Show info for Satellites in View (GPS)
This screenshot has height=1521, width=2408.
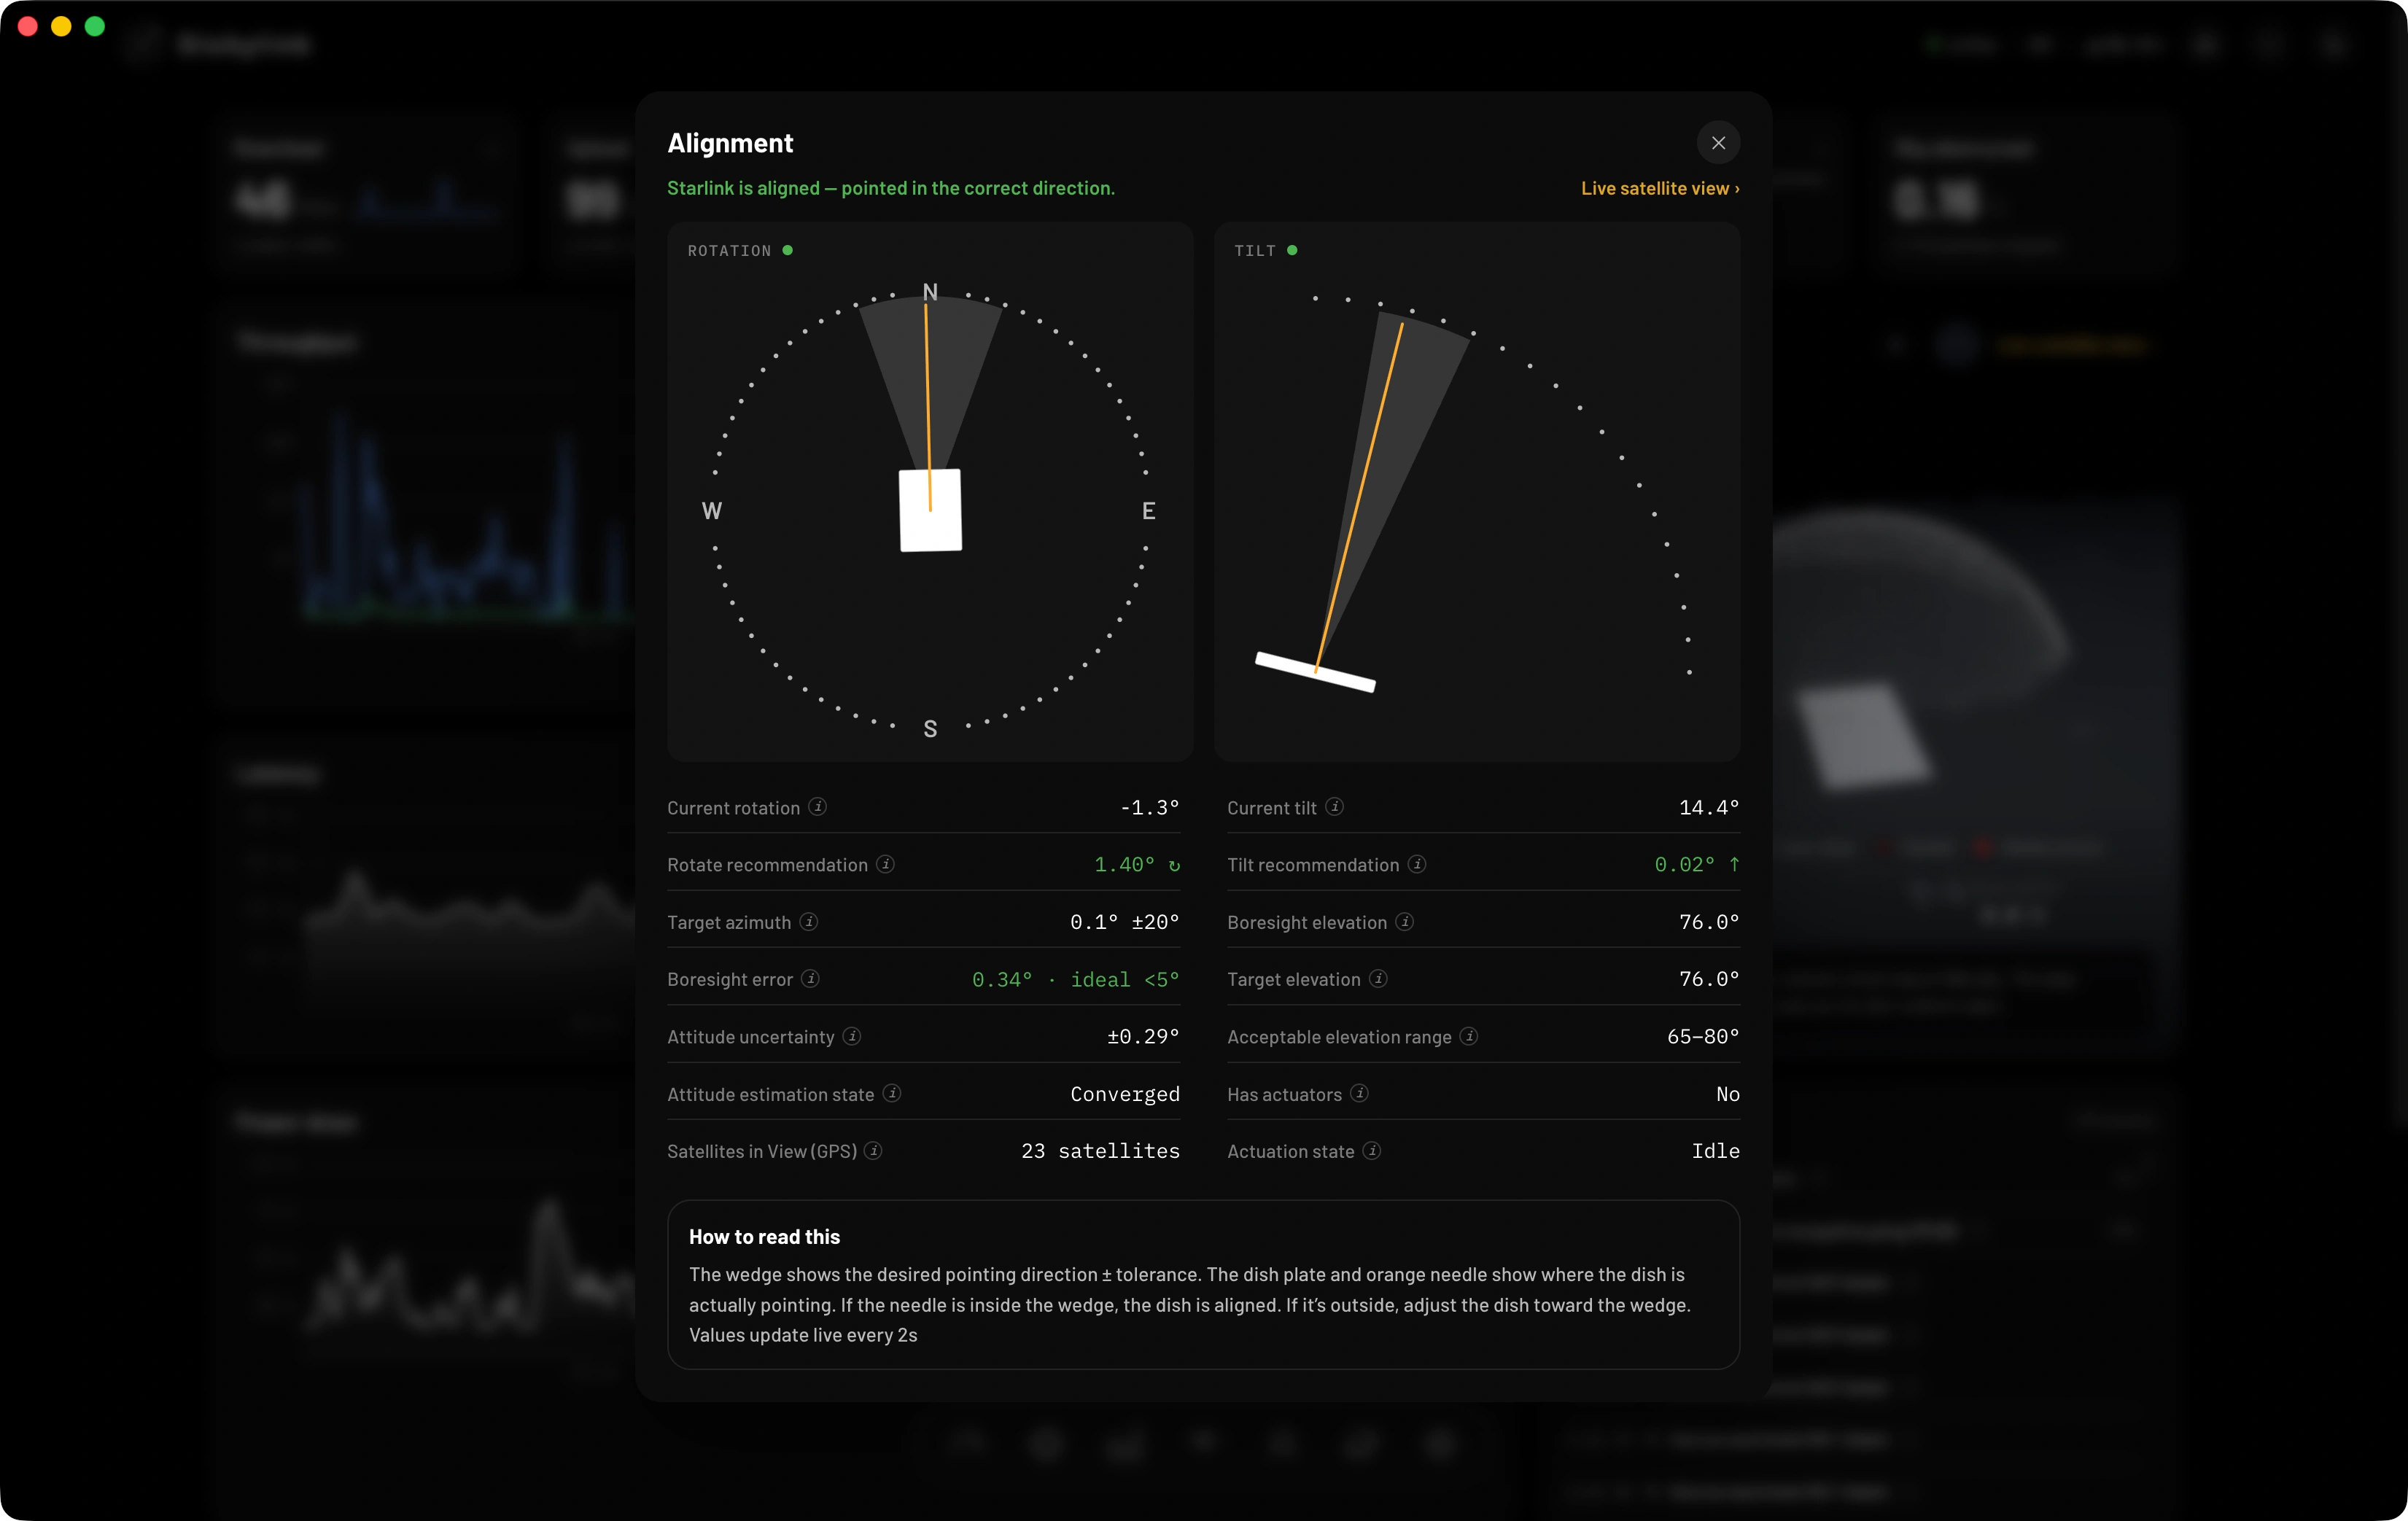873,1150
